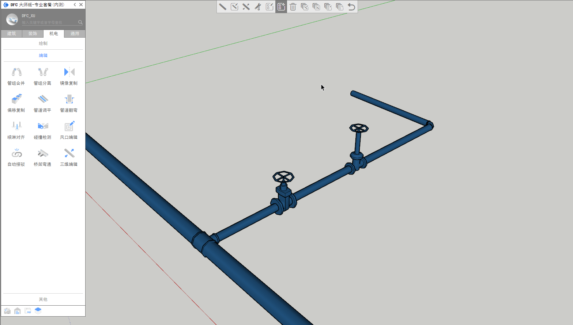Viewport: 573px width, 325px height.
Task: Click the 镜像复制 mirror copy icon
Action: [69, 76]
